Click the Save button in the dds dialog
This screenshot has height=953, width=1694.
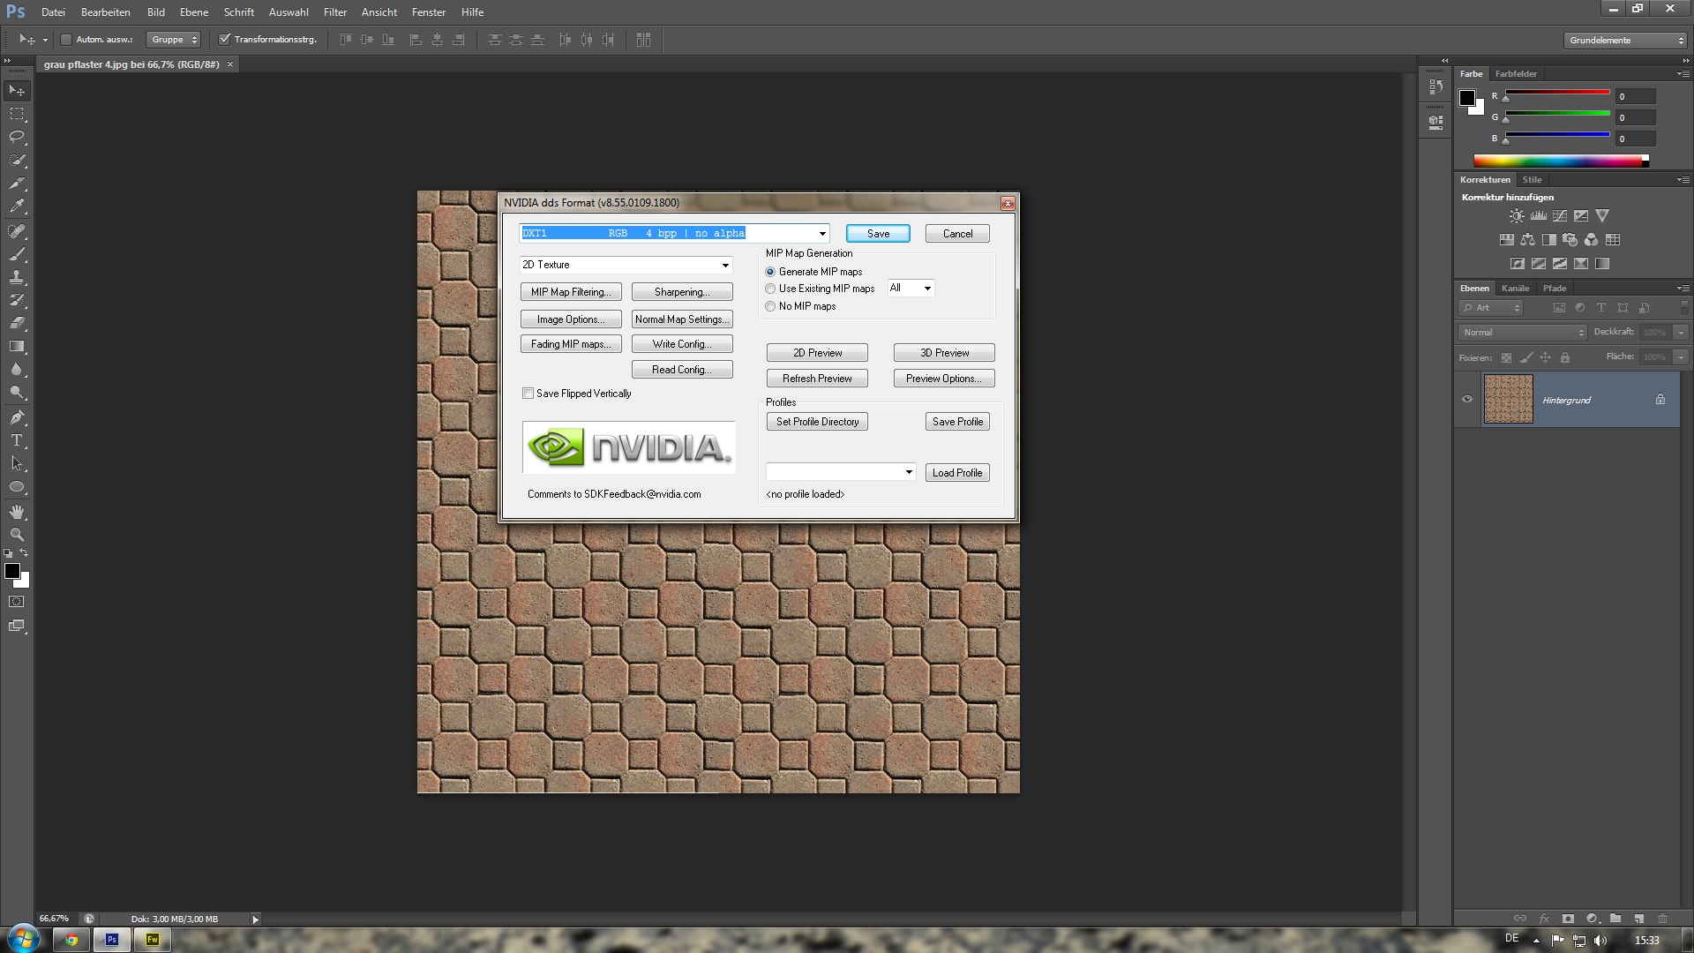point(877,234)
